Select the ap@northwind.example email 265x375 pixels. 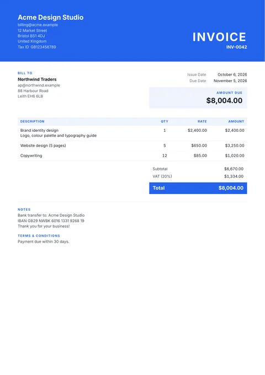(x=39, y=85)
